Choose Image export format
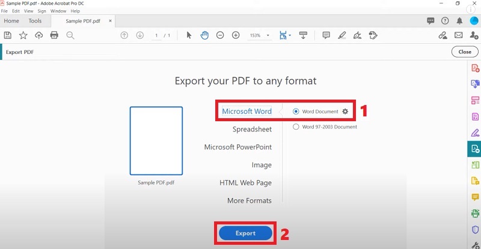Screen dimensions: 481x249 pyautogui.click(x=262, y=165)
